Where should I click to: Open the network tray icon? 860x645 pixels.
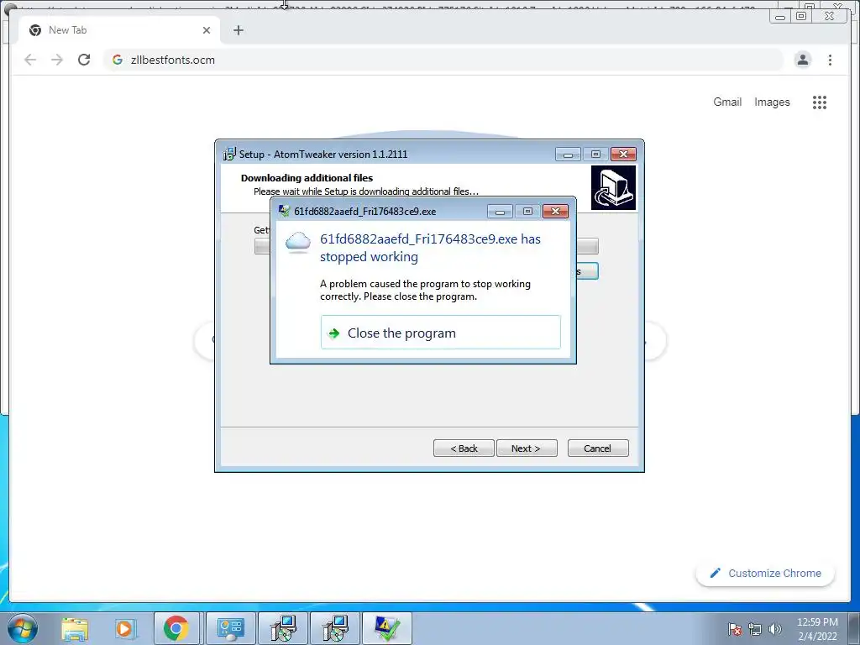pos(755,629)
